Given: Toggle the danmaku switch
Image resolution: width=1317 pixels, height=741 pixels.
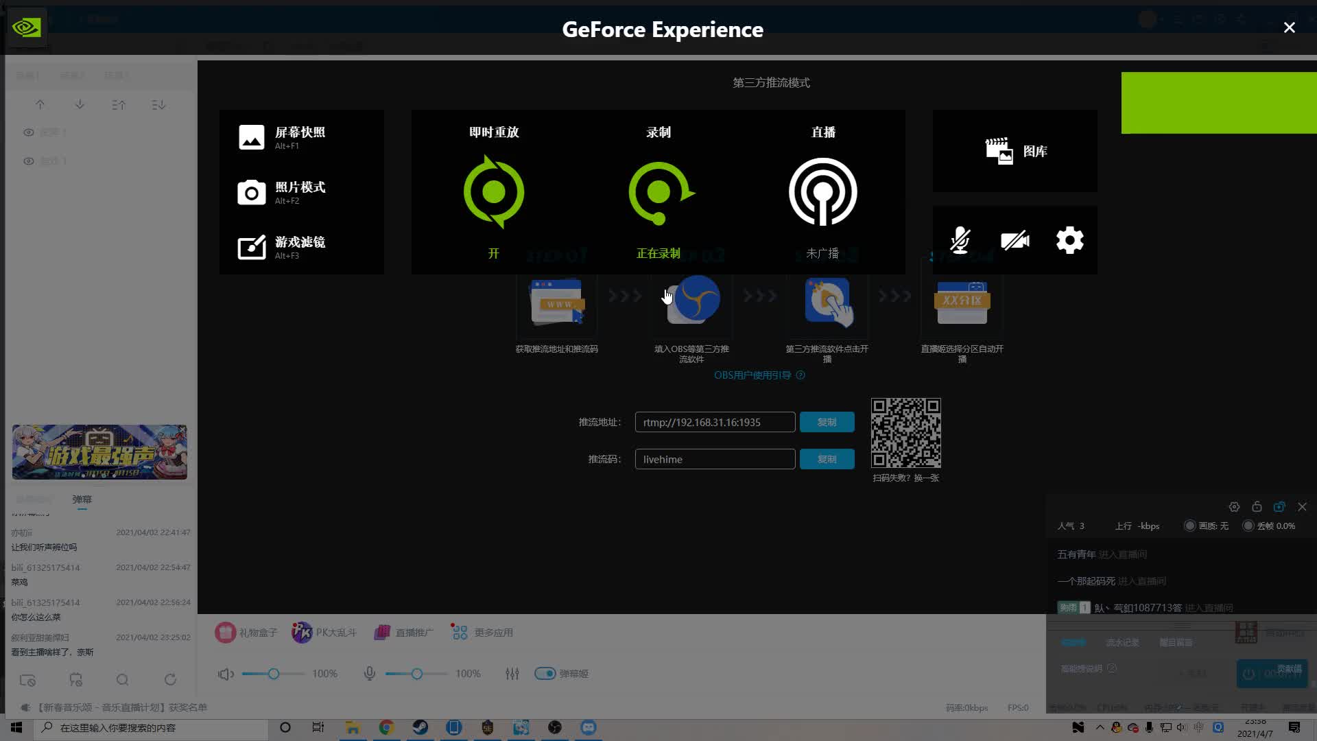Looking at the screenshot, I should click(545, 674).
